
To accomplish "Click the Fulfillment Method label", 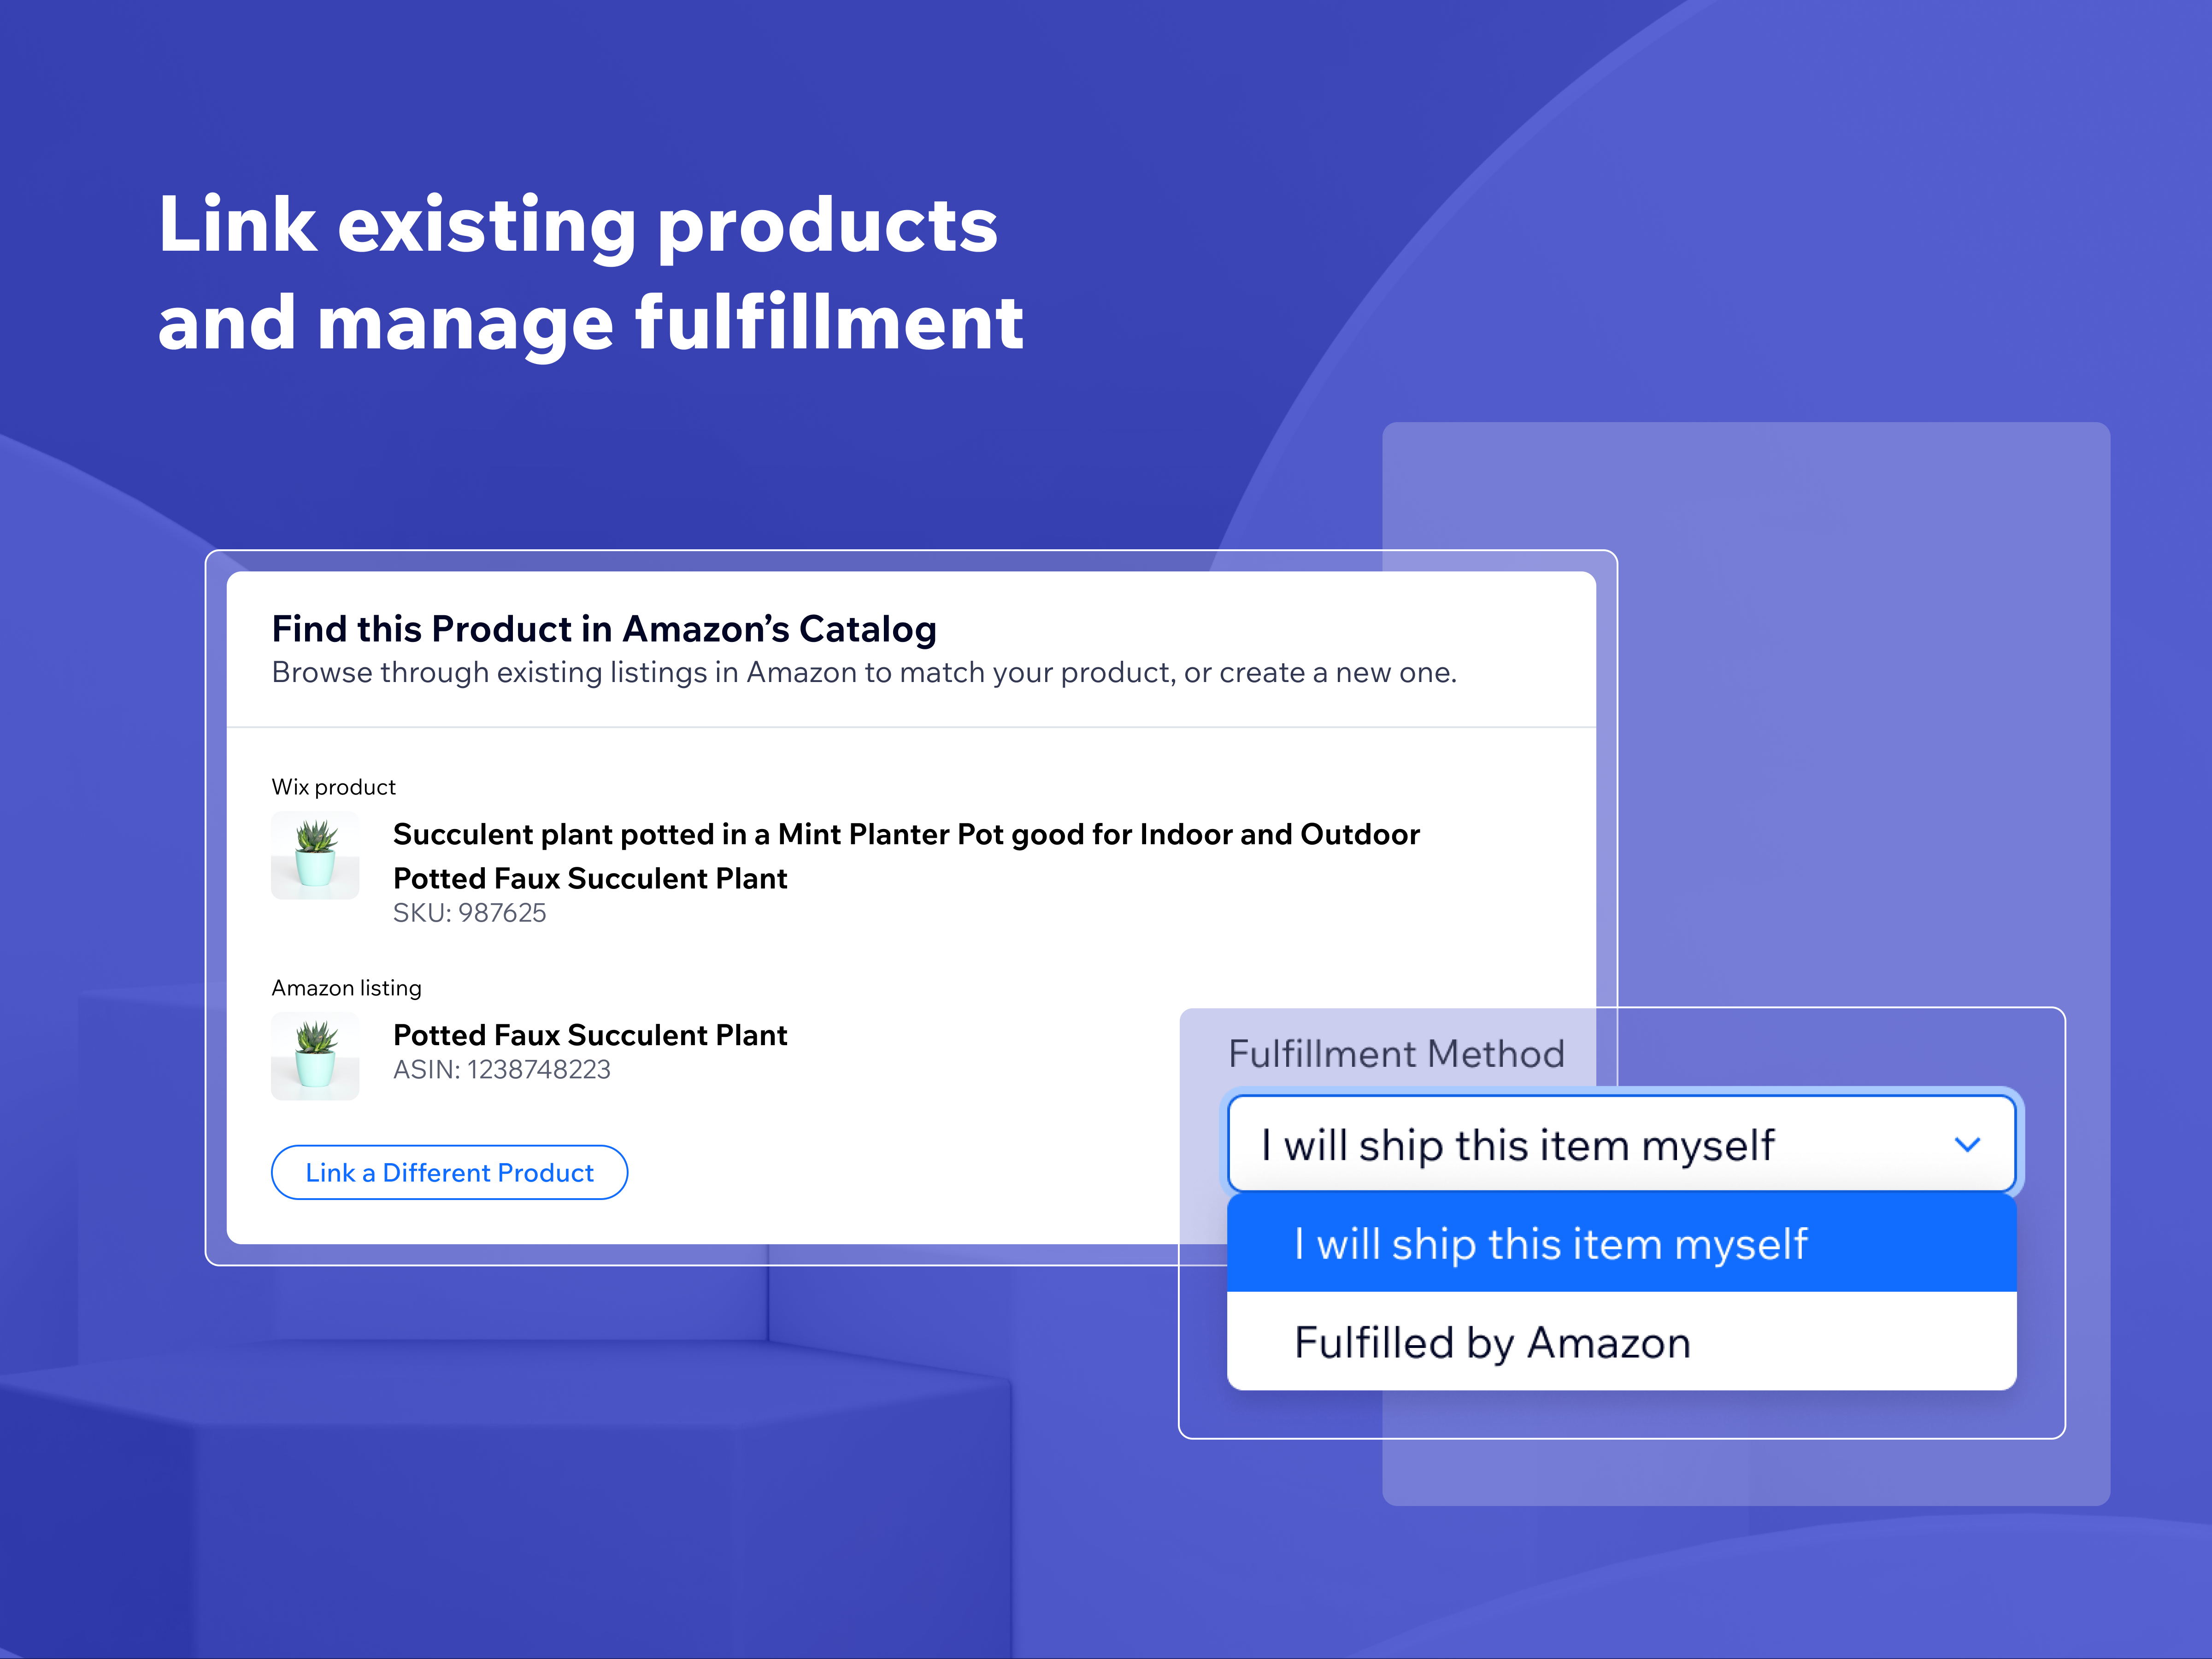I will 1396,1053.
